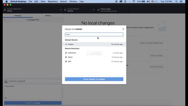Open the Window menu

[x=73, y=1]
